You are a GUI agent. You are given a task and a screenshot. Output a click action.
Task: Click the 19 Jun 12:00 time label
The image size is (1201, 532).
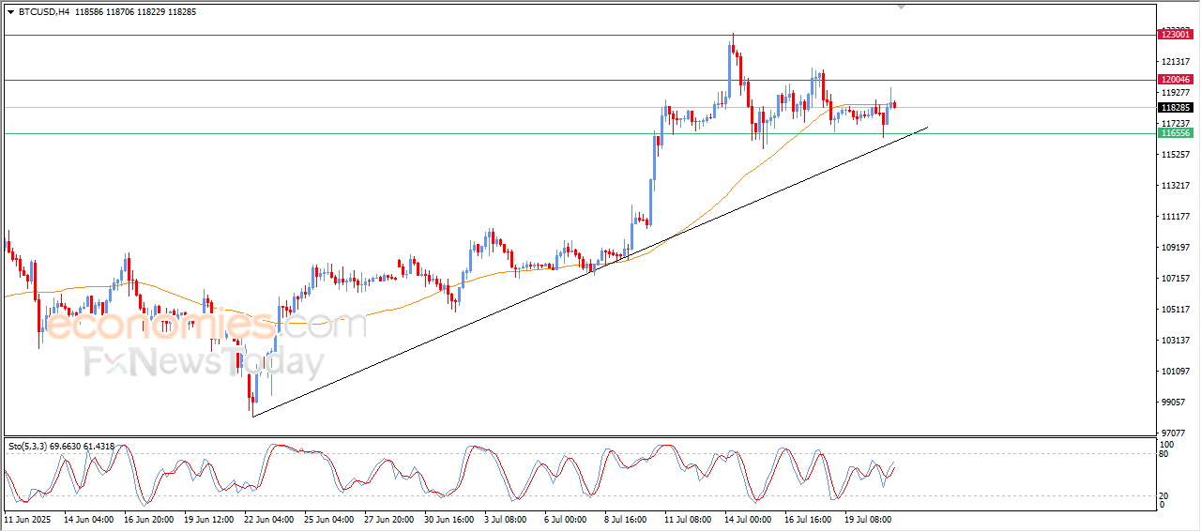click(x=209, y=518)
